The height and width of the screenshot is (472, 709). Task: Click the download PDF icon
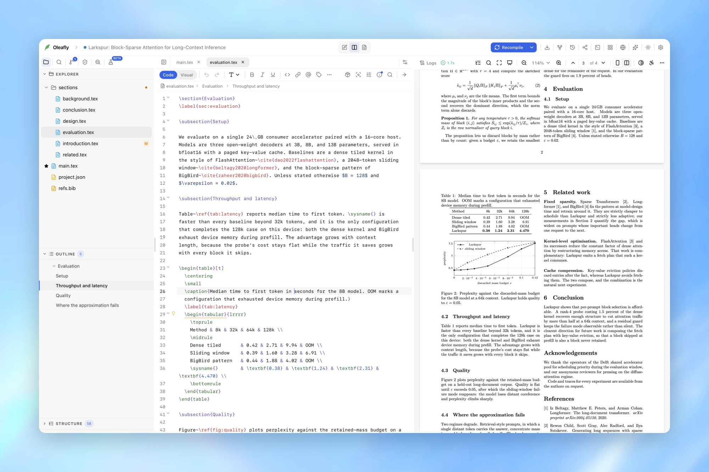tap(547, 47)
